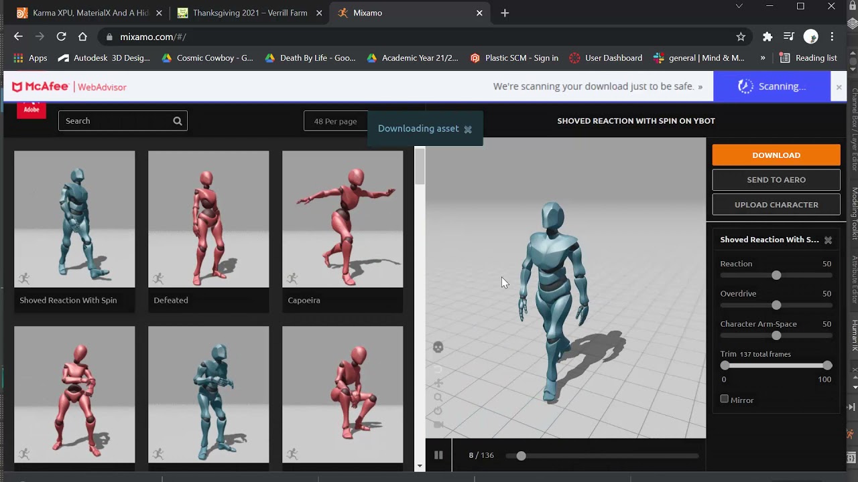Adjust the Reaction slider handle
Image resolution: width=858 pixels, height=482 pixels.
776,275
